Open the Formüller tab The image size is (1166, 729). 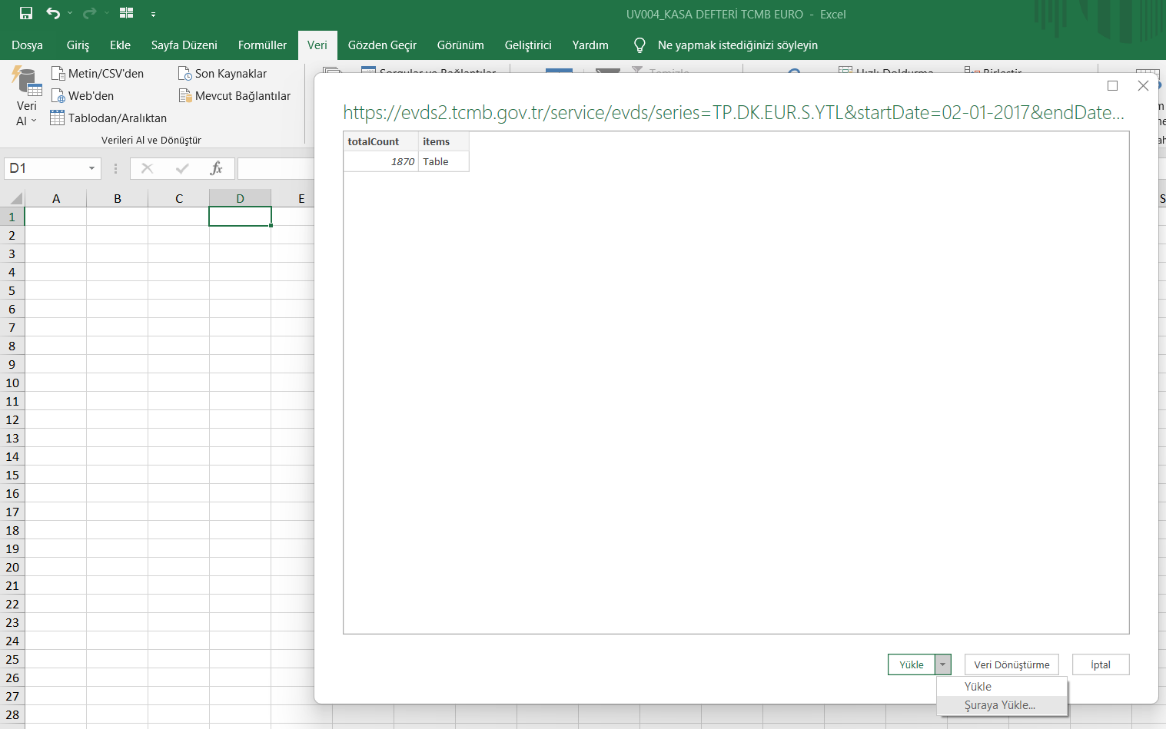pyautogui.click(x=262, y=45)
